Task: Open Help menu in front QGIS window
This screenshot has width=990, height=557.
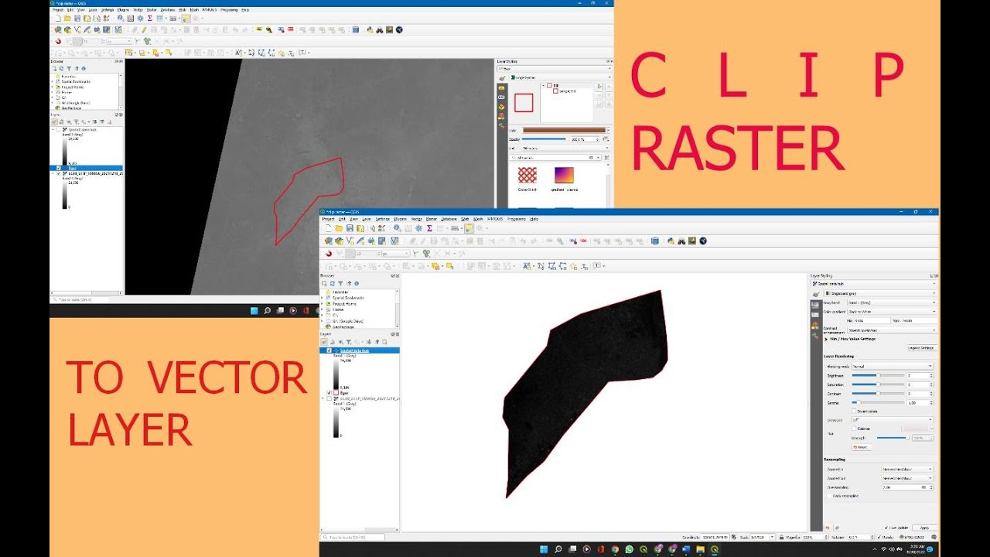Action: pos(534,219)
